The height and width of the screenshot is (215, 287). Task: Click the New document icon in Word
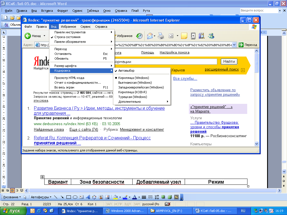coord(6,18)
